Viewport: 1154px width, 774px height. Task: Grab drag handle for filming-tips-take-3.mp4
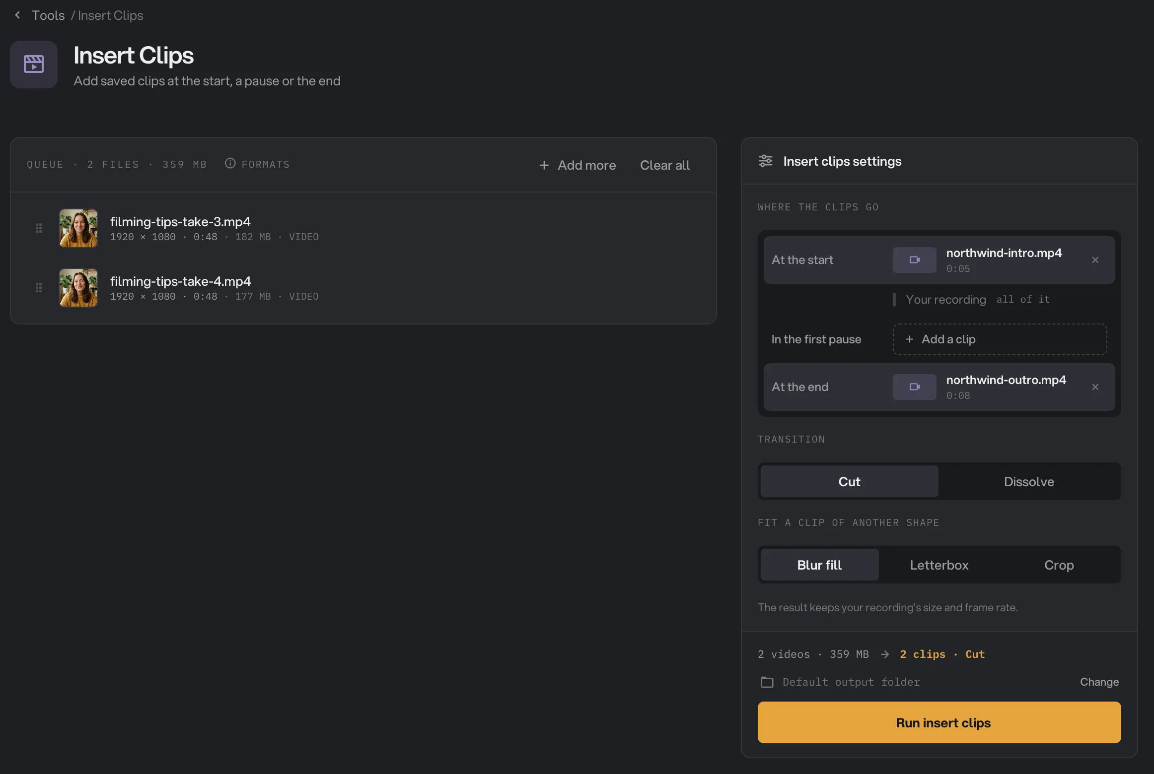click(39, 228)
